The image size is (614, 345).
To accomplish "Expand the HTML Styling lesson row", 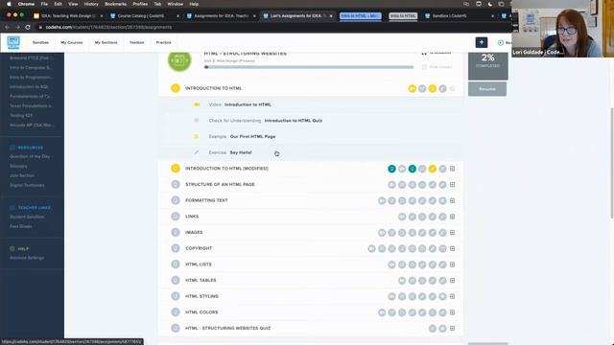I will [x=452, y=296].
